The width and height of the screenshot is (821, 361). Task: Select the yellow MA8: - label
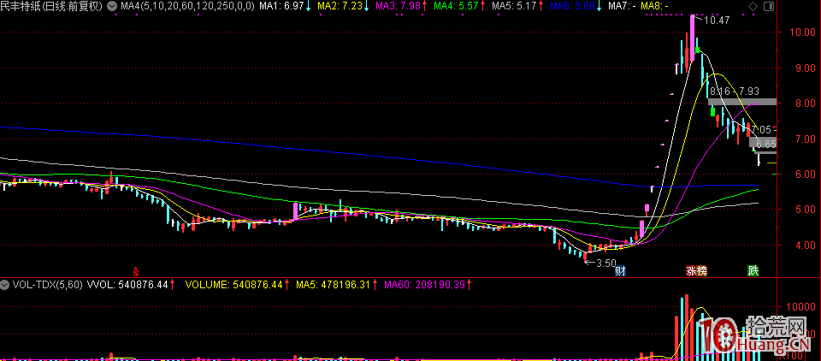click(x=654, y=6)
